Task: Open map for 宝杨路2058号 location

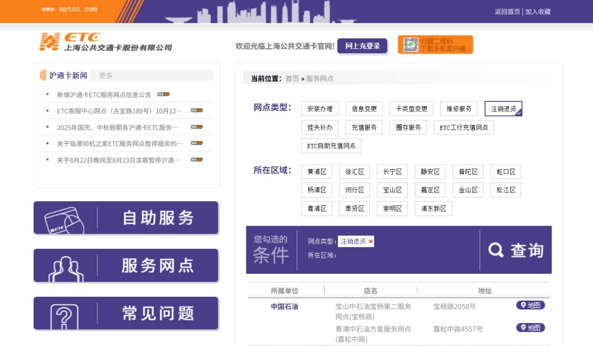Action: pyautogui.click(x=530, y=305)
